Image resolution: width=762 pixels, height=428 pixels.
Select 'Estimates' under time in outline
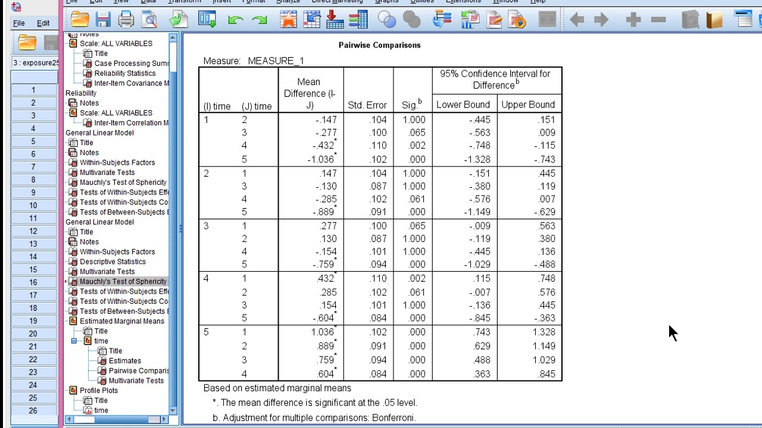(x=125, y=361)
